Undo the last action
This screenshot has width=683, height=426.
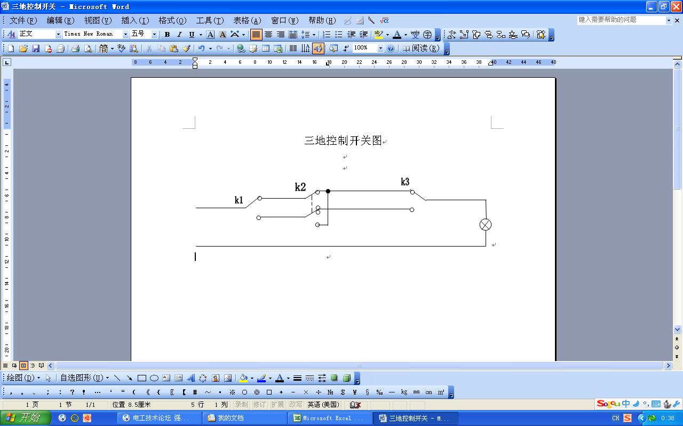pos(201,48)
